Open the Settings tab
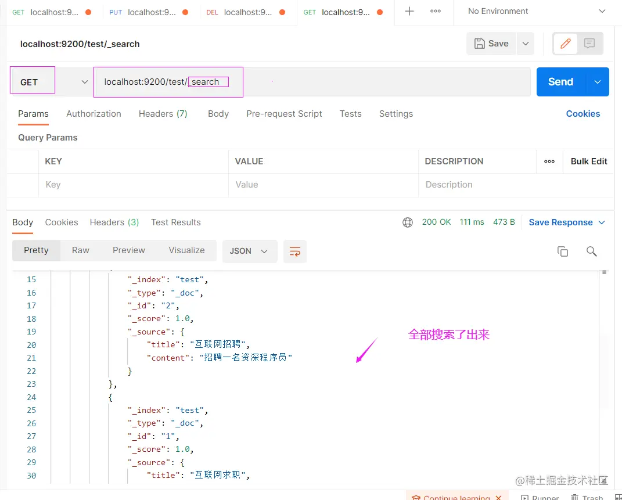 click(396, 114)
